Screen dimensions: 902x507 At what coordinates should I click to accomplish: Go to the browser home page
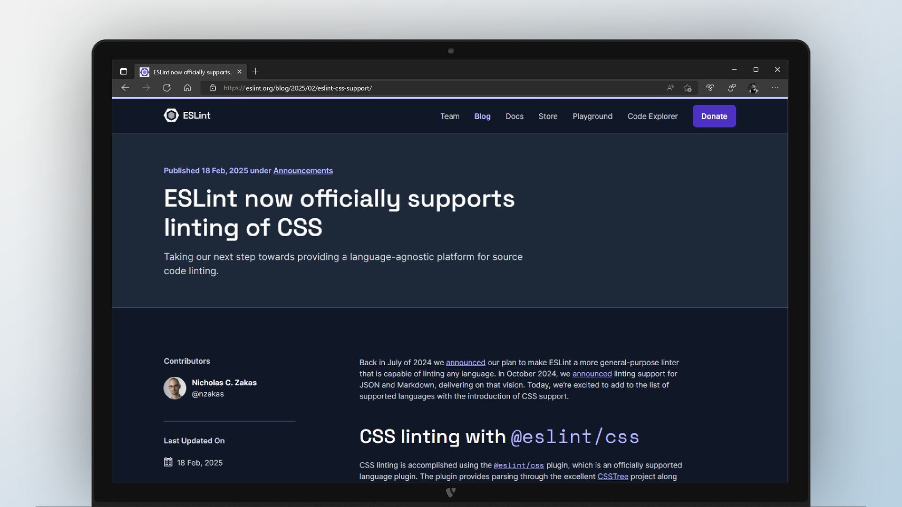187,88
